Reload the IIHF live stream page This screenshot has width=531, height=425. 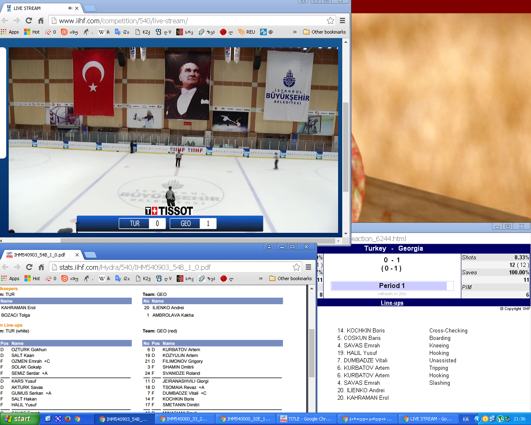(29, 20)
